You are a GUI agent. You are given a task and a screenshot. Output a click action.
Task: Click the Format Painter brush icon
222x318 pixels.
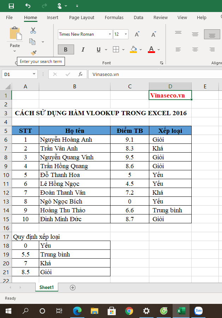coord(33,53)
